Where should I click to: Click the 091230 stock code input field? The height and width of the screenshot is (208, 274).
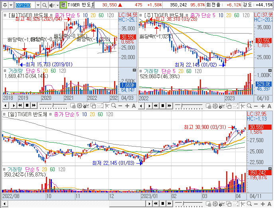click(x=25, y=5)
